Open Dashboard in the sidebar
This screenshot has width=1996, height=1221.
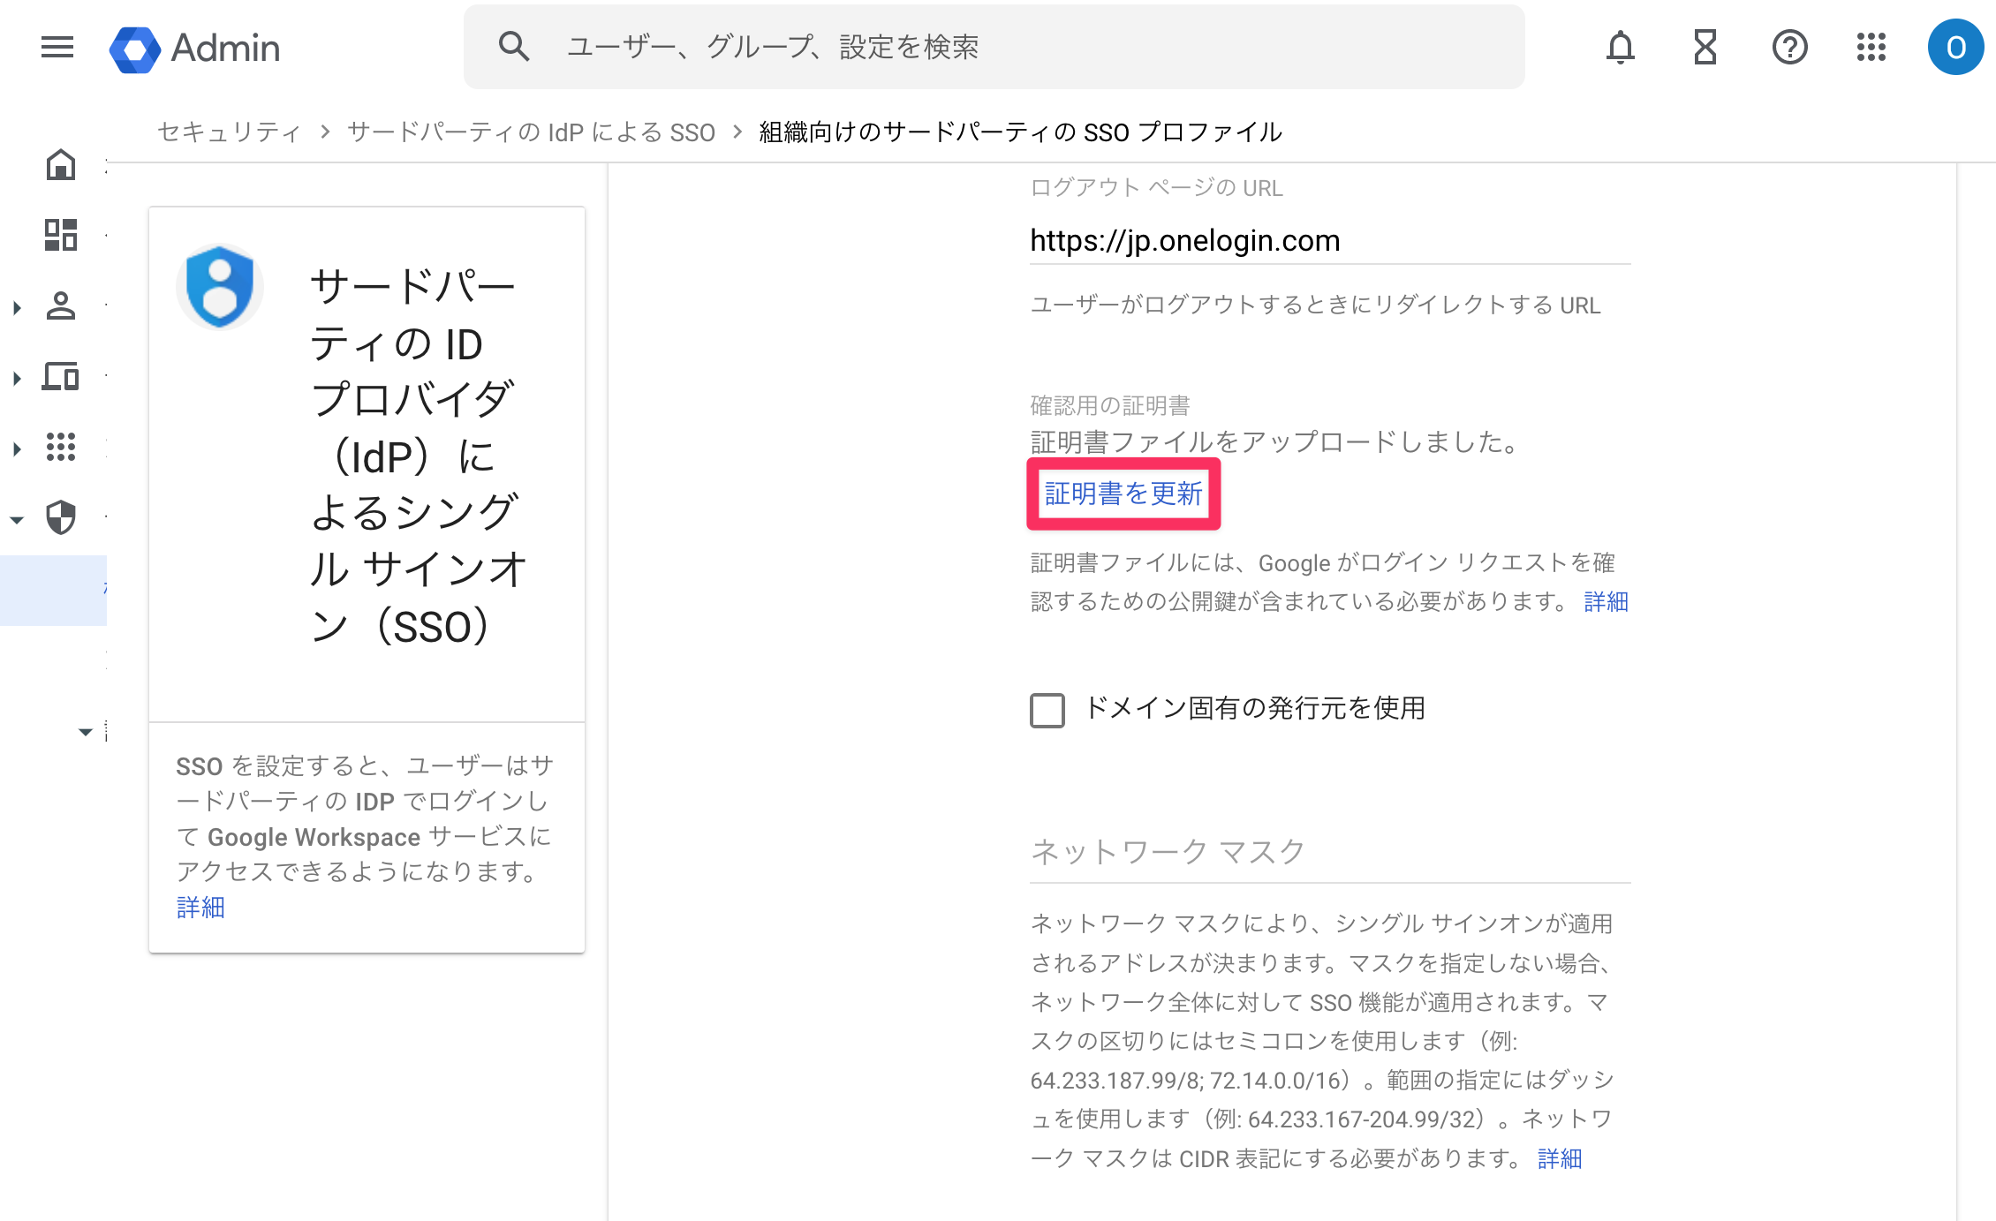(x=61, y=235)
